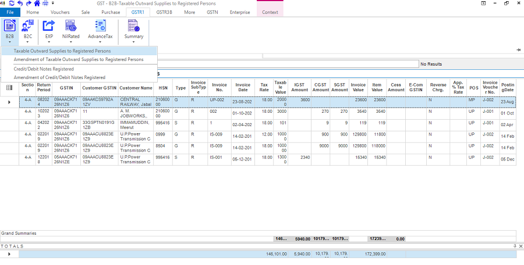Open the File menu
The height and width of the screenshot is (265, 524).
coord(10,12)
